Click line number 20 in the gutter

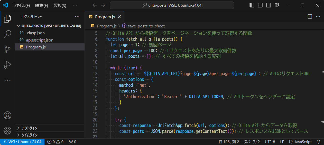(95, 120)
